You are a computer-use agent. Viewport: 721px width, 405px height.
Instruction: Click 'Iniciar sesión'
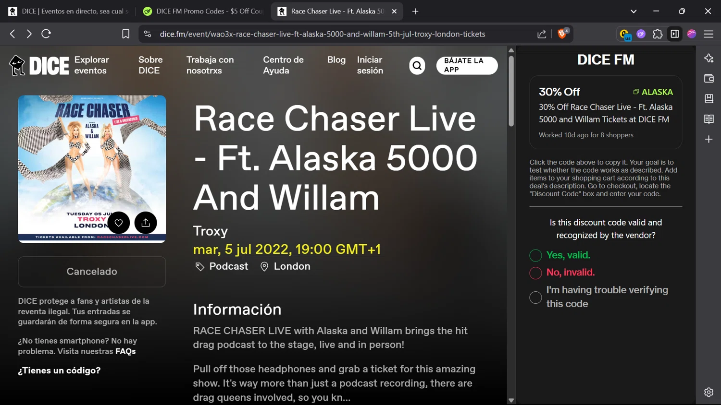pyautogui.click(x=370, y=65)
